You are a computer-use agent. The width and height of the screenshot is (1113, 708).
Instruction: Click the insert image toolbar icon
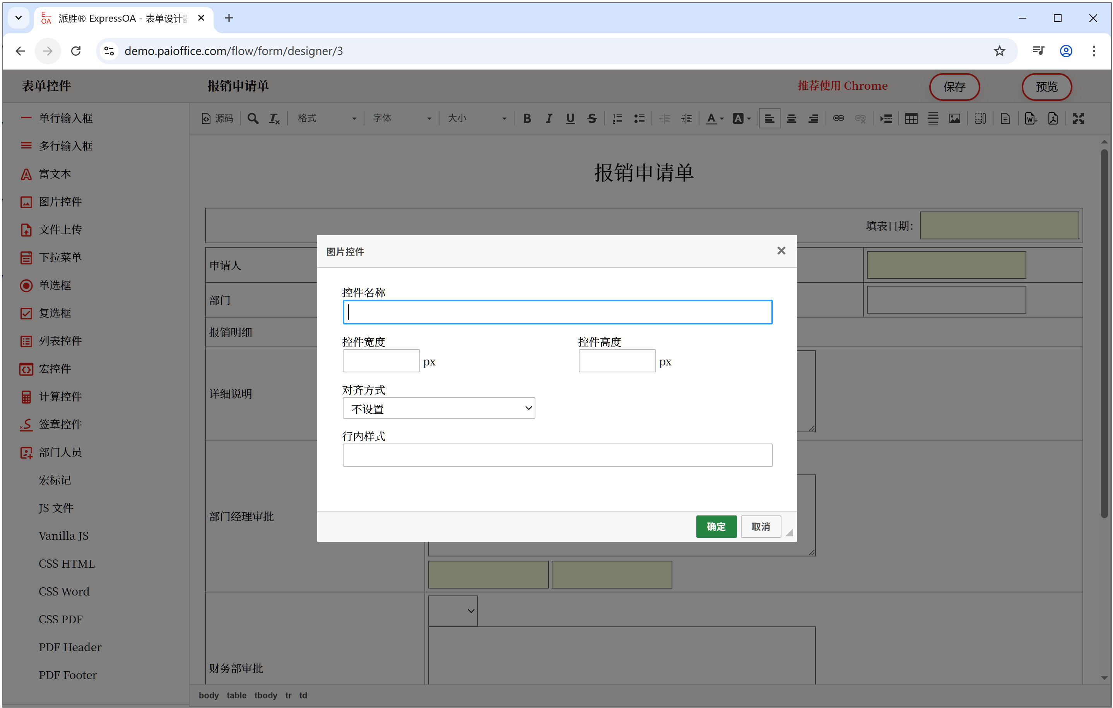point(954,119)
